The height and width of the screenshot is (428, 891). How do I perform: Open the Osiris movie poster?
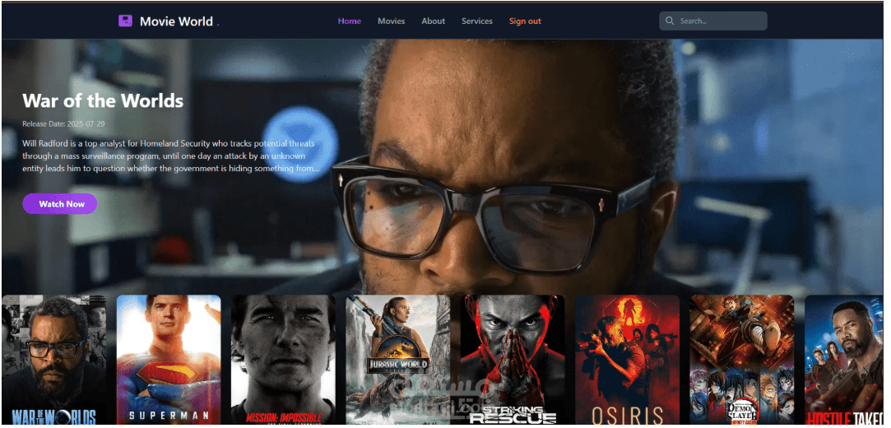click(628, 360)
